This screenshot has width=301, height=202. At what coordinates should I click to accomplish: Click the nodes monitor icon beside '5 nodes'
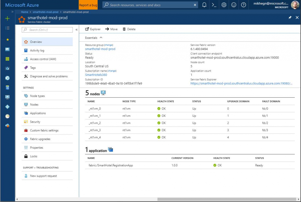pos(103,93)
